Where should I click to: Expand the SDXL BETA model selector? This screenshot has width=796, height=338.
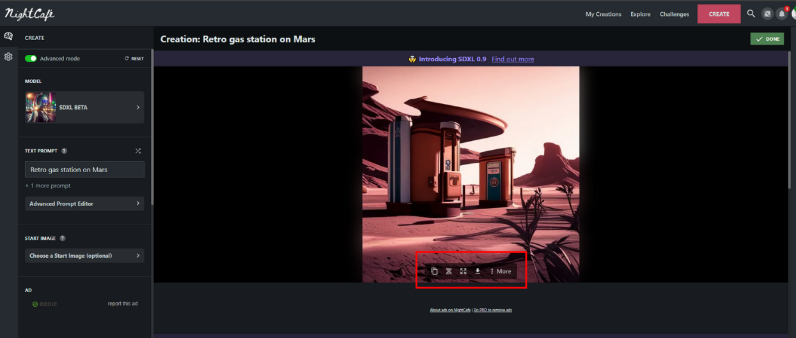click(84, 107)
